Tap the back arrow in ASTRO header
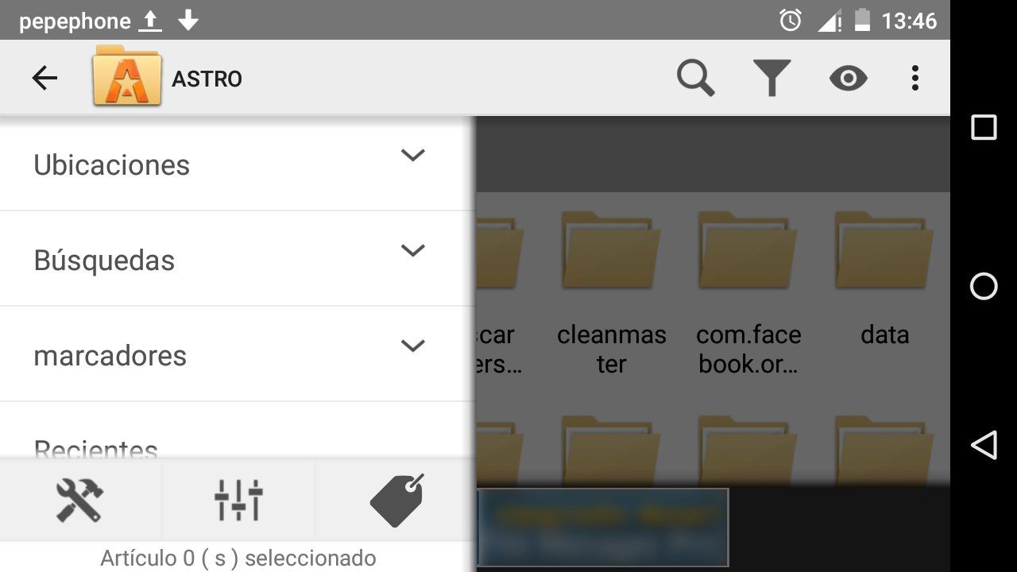This screenshot has height=572, width=1017. pos(44,78)
